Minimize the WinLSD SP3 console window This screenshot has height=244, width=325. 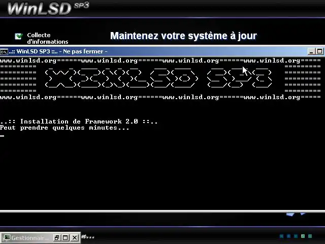pyautogui.click(x=311, y=51)
